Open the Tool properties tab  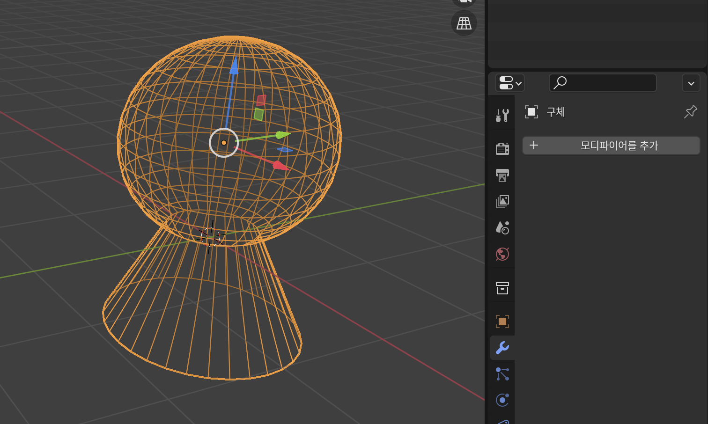(x=502, y=115)
